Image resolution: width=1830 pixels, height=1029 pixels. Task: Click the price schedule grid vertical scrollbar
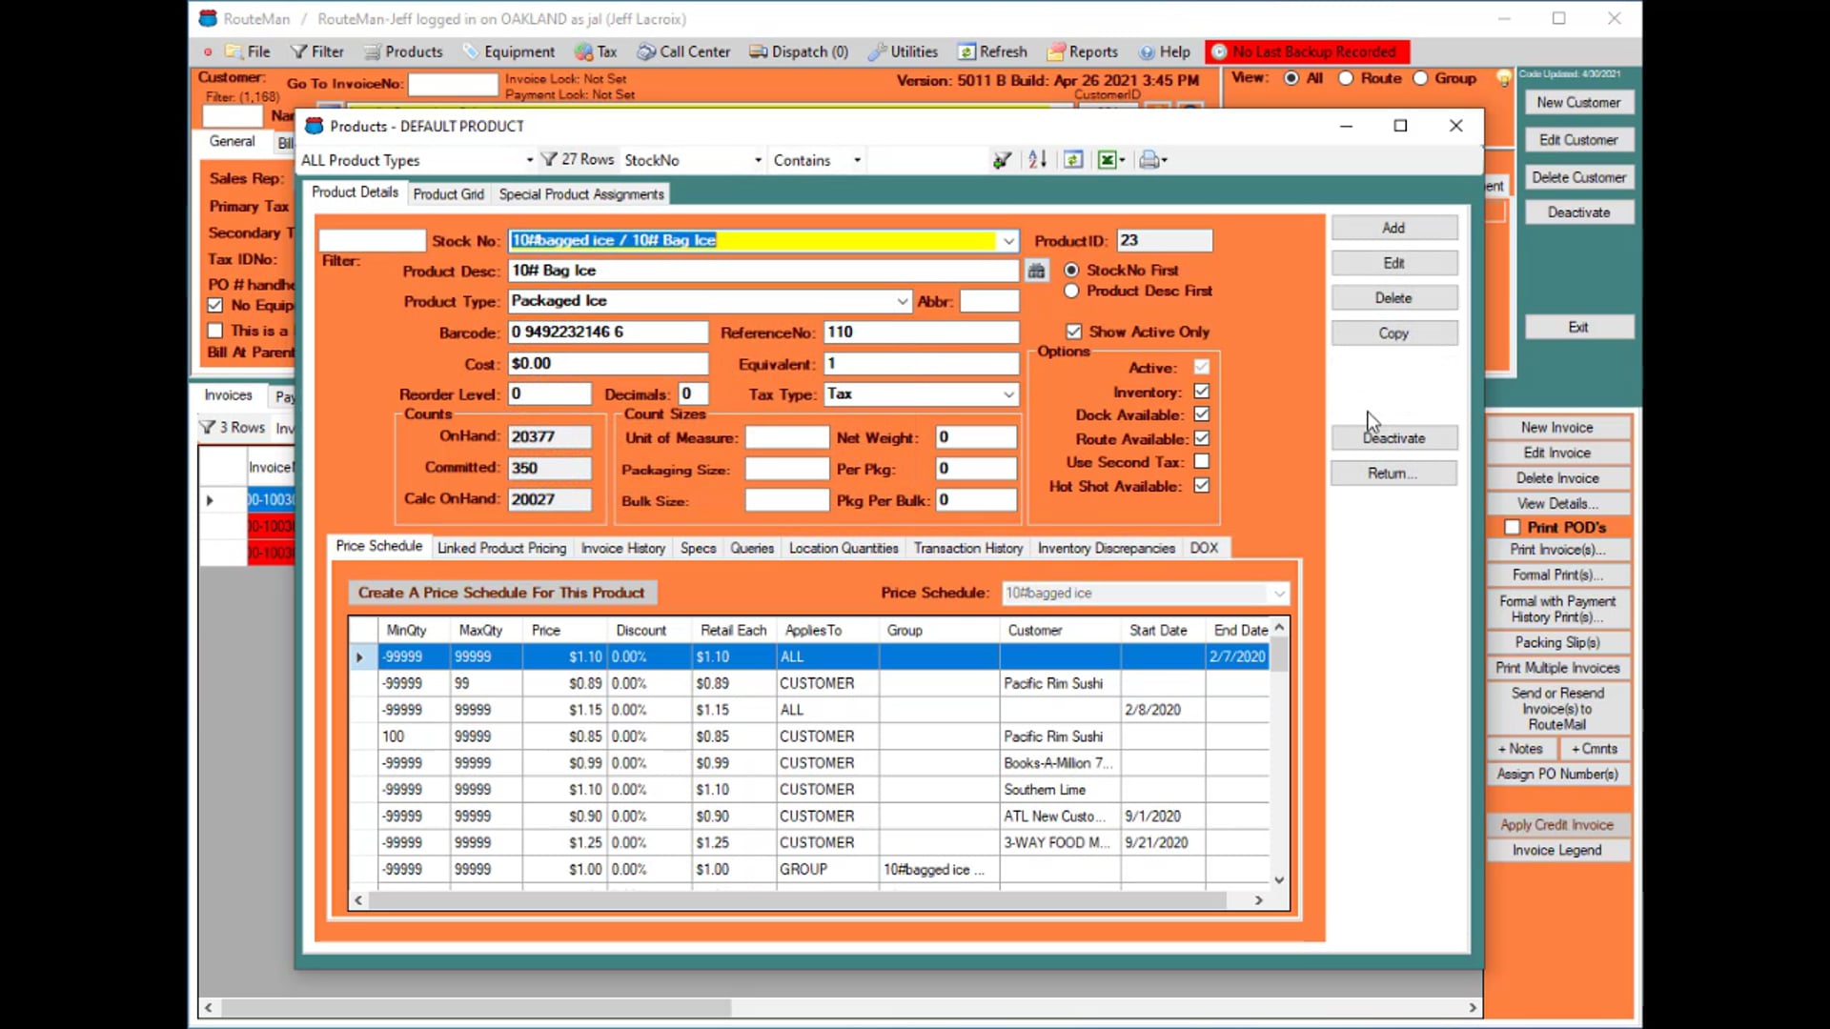pyautogui.click(x=1279, y=754)
